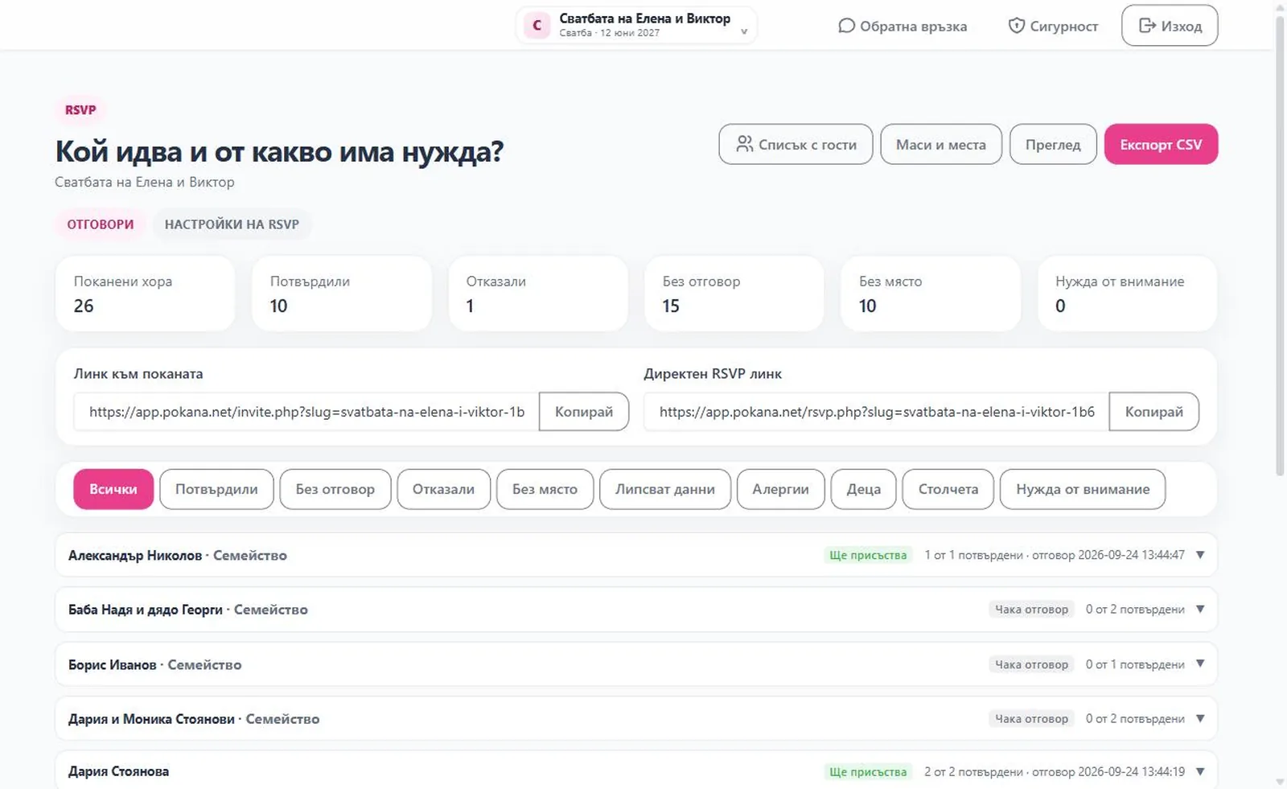Click the Поканени хора stat card
Image resolution: width=1287 pixels, height=789 pixels.
[x=145, y=294]
